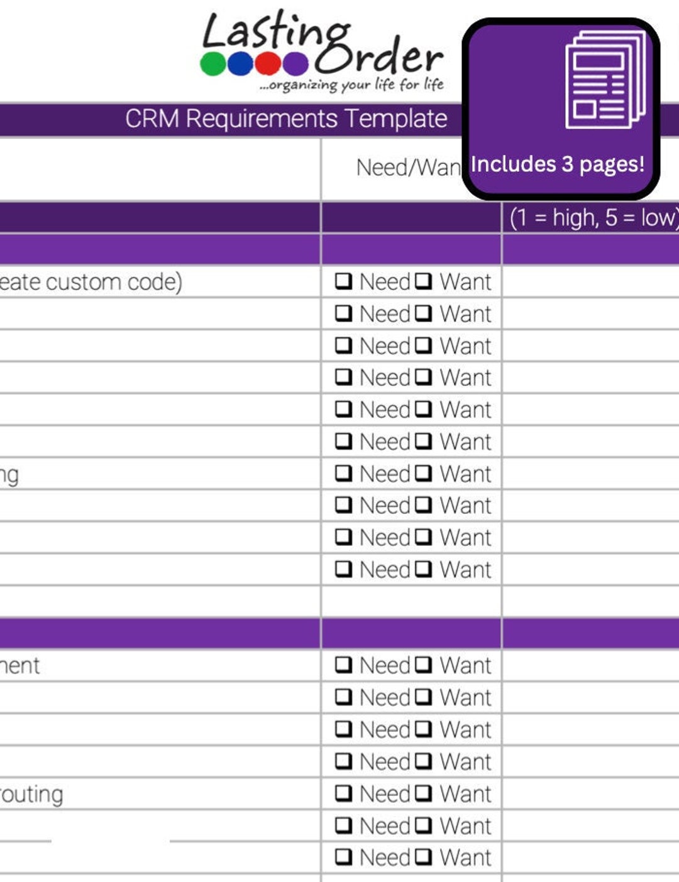The height and width of the screenshot is (882, 679).
Task: Select Want checkbox in the 'outing' row
Action: tap(424, 793)
